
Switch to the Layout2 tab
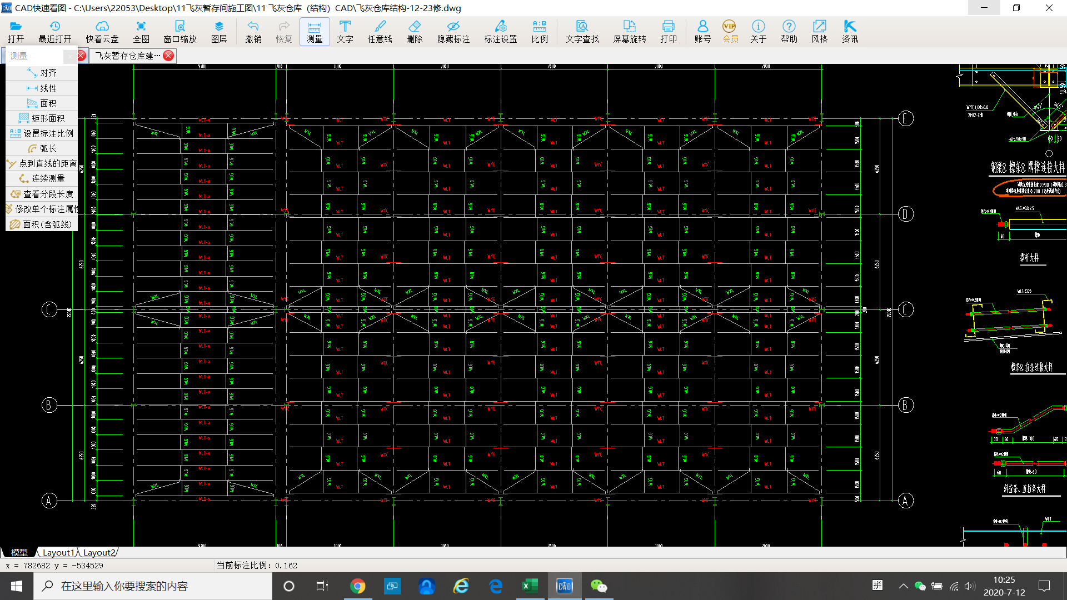[99, 552]
